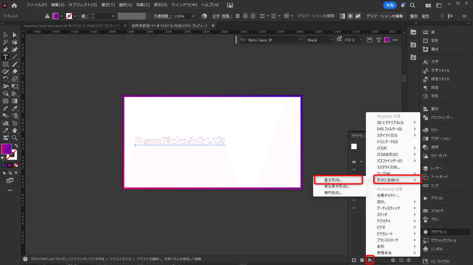Viewport: 473px width, 265px height.
Task: Click the gradient fill swatch in control bar
Action: (x=56, y=16)
